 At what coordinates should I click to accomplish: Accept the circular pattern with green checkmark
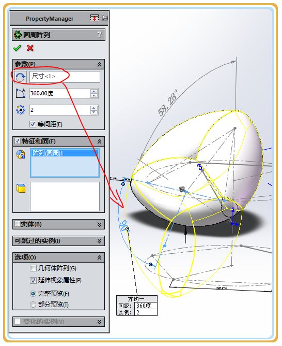tap(17, 48)
